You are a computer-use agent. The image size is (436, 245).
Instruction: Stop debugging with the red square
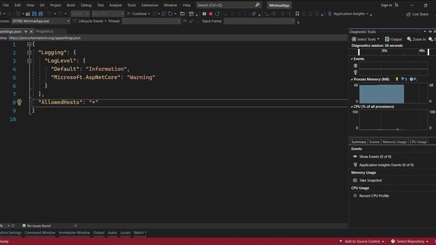point(211,14)
